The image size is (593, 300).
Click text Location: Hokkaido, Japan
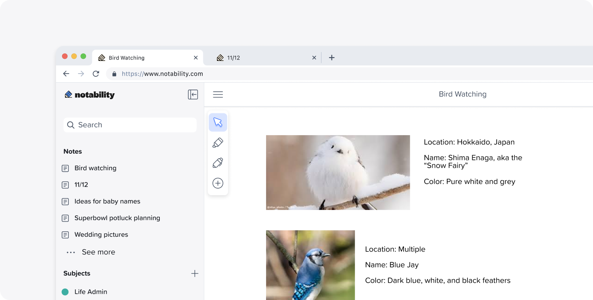[469, 142]
